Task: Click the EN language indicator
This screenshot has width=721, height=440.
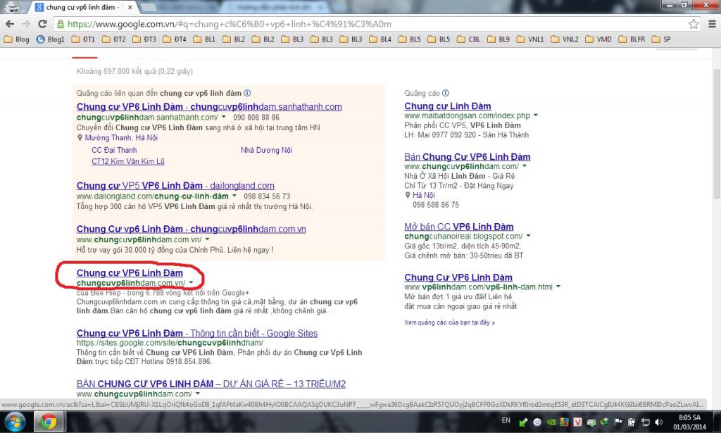Action: click(x=506, y=420)
